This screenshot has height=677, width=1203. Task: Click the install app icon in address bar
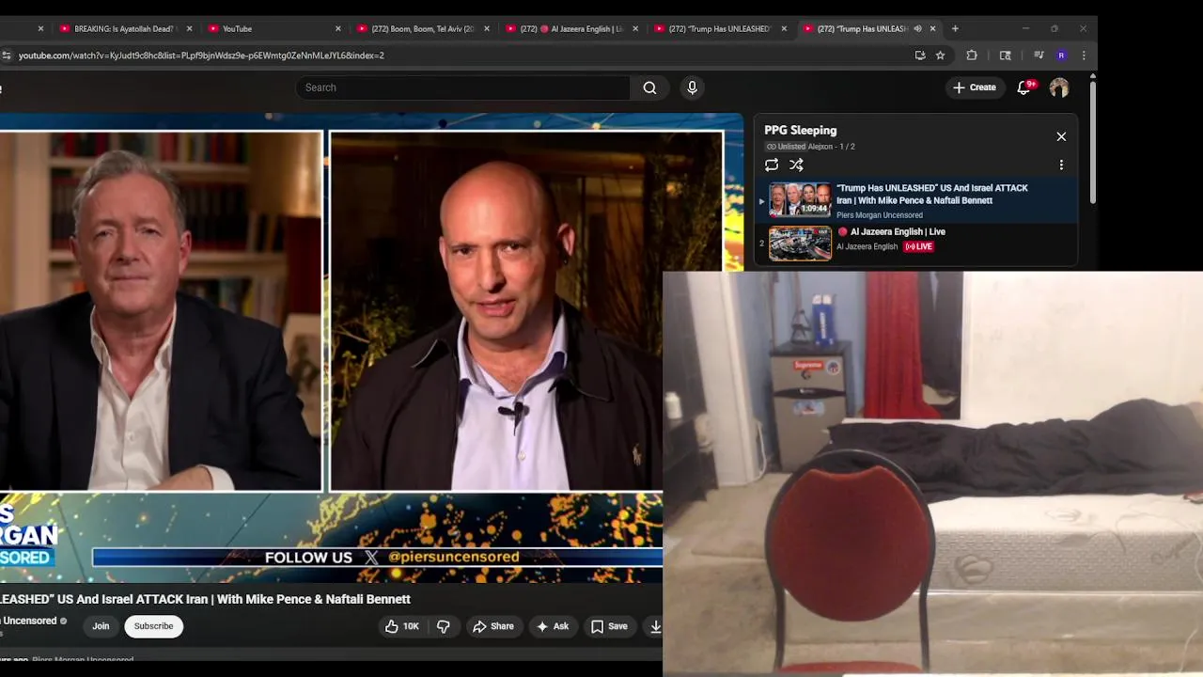click(x=920, y=55)
